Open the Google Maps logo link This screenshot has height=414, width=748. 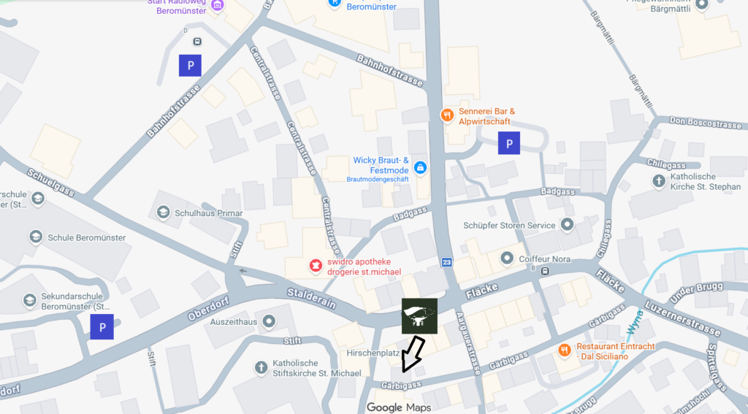(x=399, y=407)
